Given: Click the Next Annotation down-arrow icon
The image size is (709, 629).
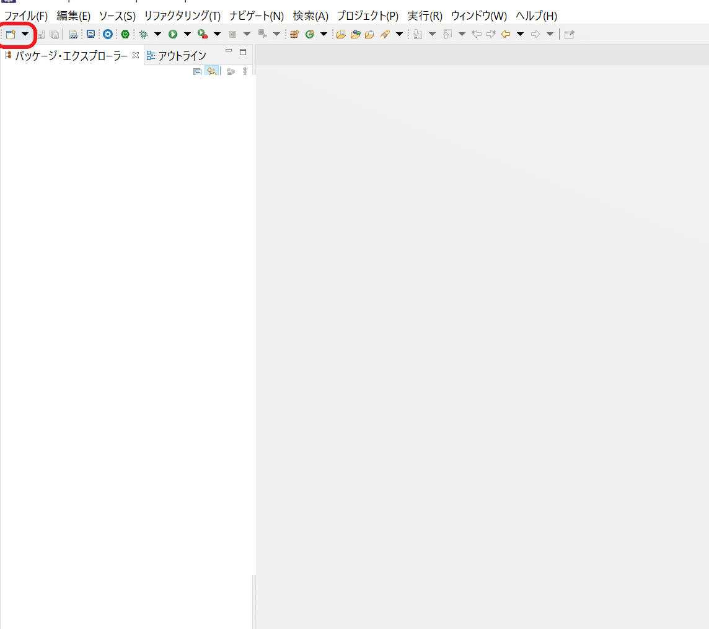Looking at the screenshot, I should [x=418, y=34].
